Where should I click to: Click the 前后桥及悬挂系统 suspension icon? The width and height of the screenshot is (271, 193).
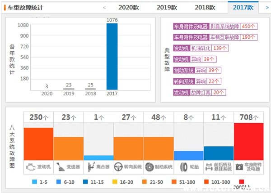209,166
